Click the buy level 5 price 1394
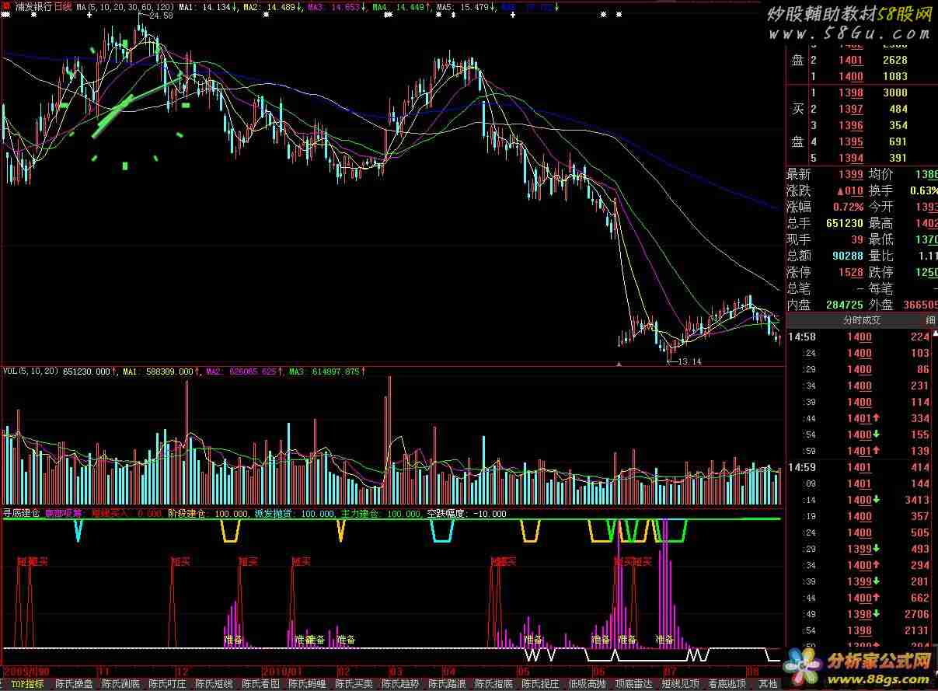Viewport: 938px width, 691px height. (x=851, y=158)
